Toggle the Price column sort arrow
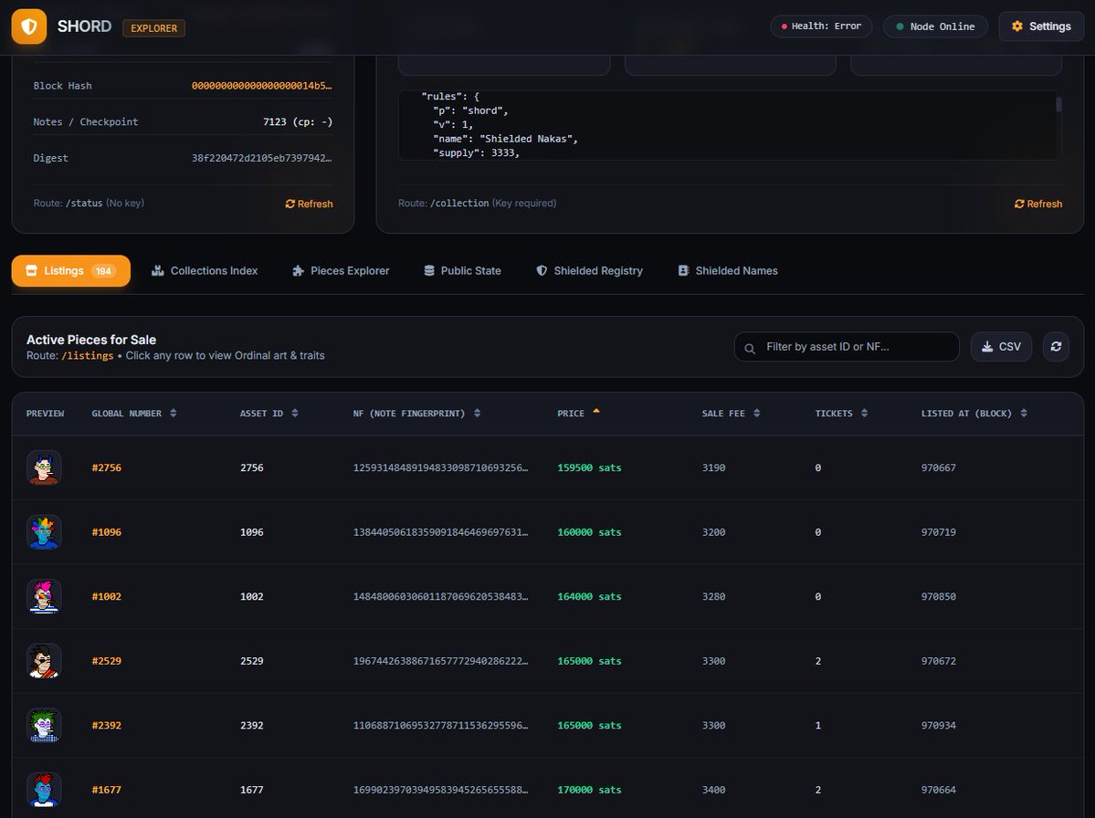1095x818 pixels. coord(596,412)
